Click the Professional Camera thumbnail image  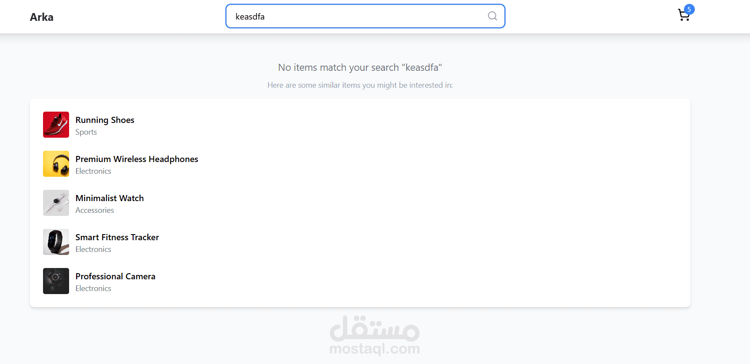coord(56,281)
